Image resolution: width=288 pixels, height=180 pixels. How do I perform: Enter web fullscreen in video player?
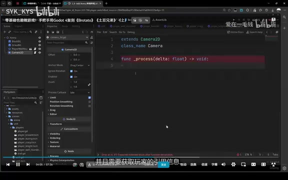(263, 164)
